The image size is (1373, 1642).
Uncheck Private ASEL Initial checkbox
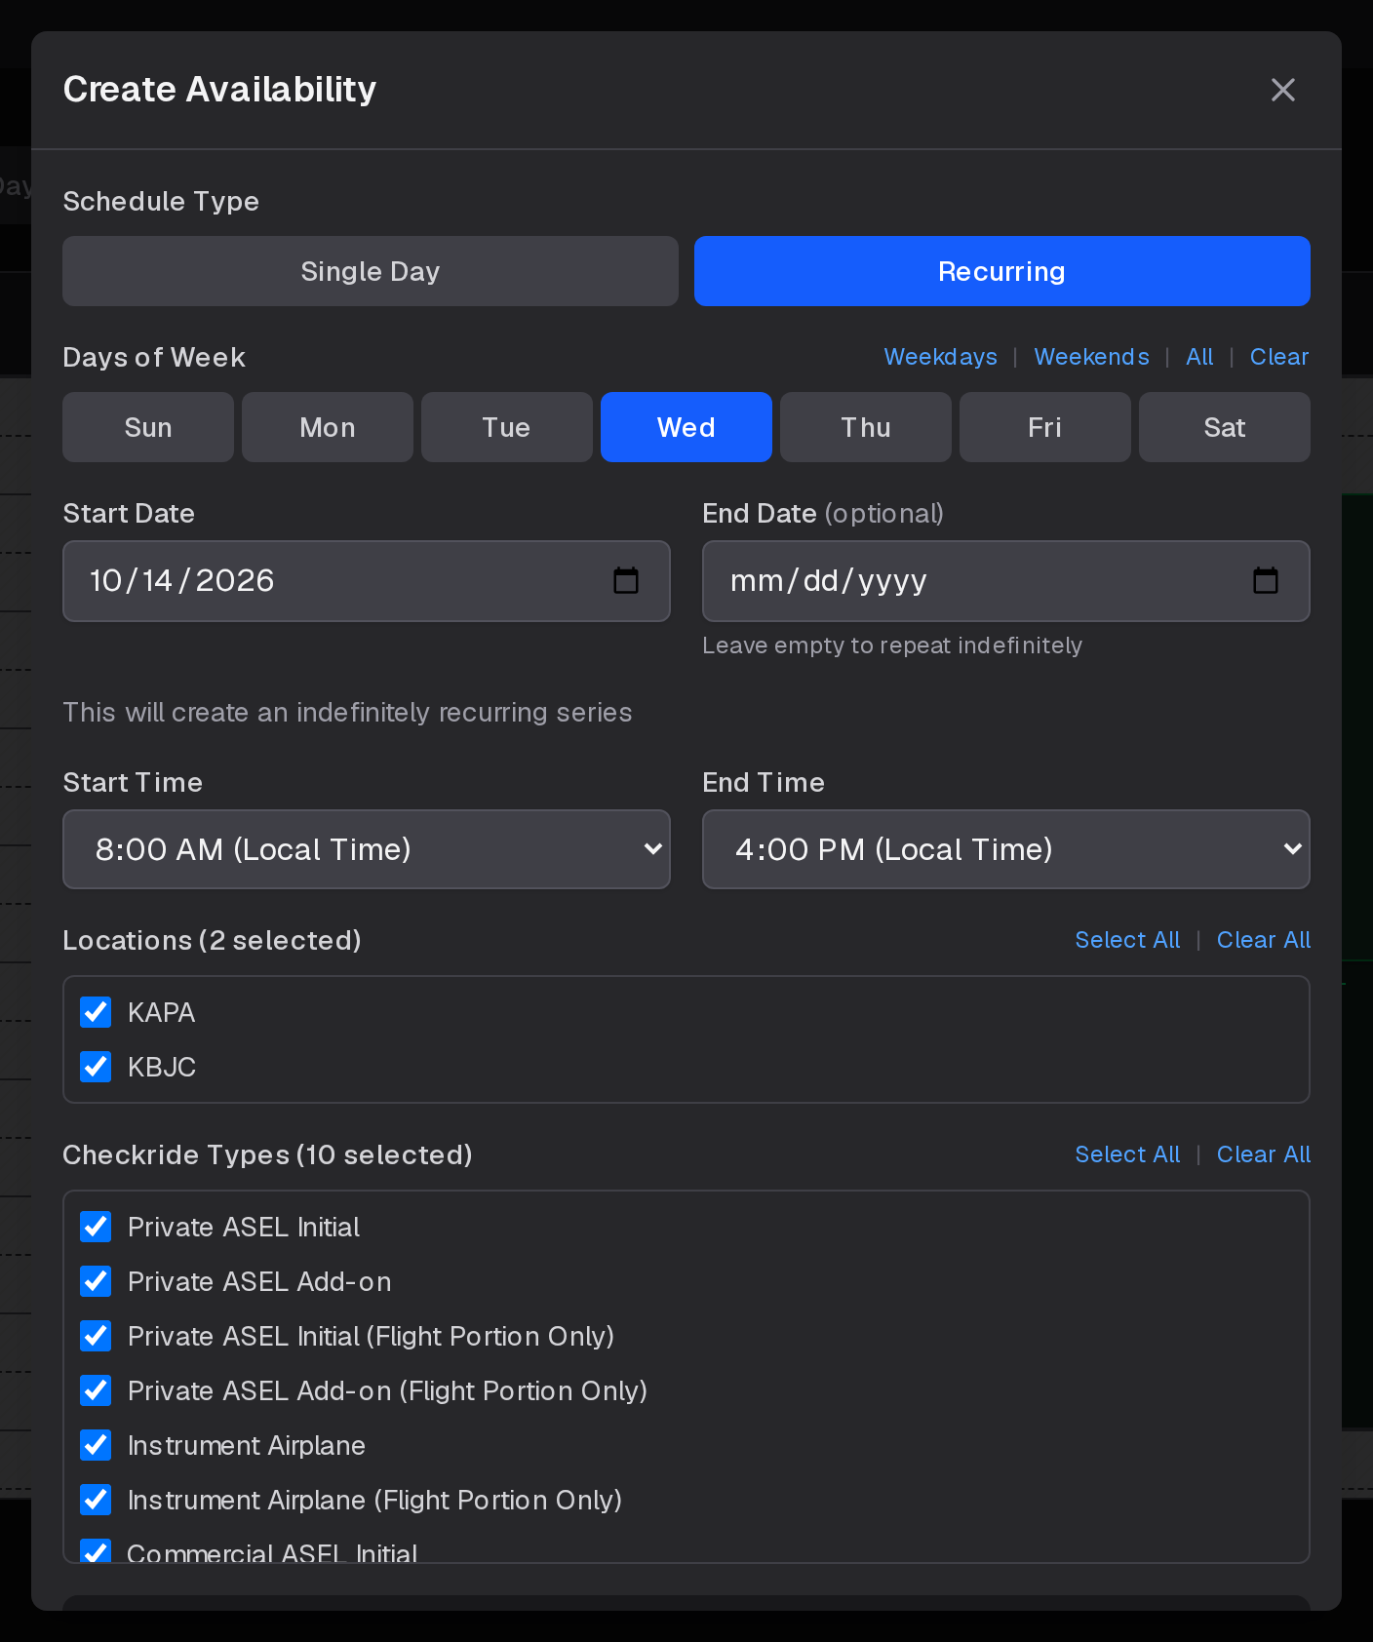[96, 1227]
